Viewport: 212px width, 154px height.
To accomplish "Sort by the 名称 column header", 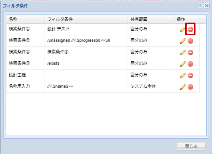I will pyautogui.click(x=25, y=19).
